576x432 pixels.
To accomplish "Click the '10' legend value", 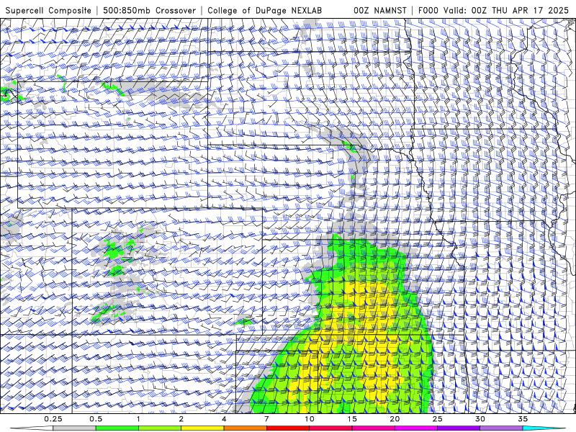I will [310, 419].
